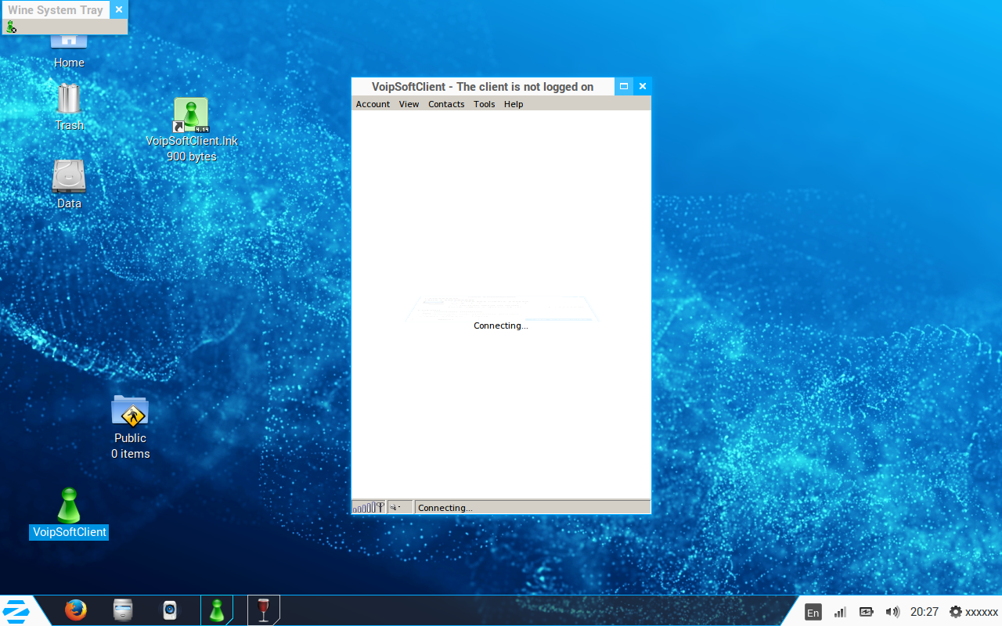Screen dimensions: 1002x626
Task: Open the Tools menu
Action: coord(484,104)
